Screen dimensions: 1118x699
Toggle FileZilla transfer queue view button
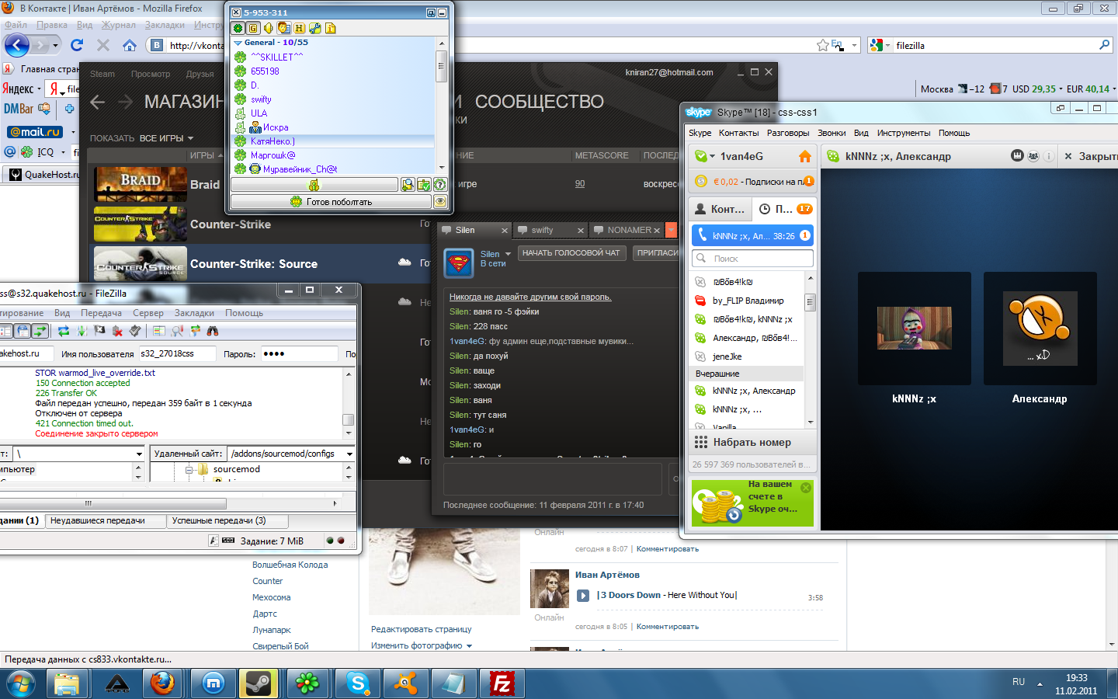coord(40,331)
